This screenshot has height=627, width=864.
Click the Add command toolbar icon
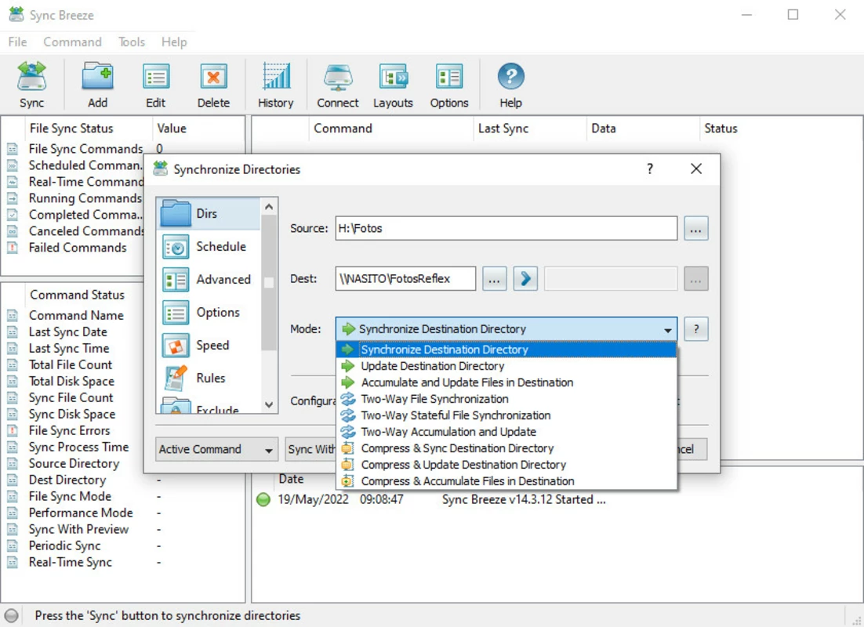point(97,77)
